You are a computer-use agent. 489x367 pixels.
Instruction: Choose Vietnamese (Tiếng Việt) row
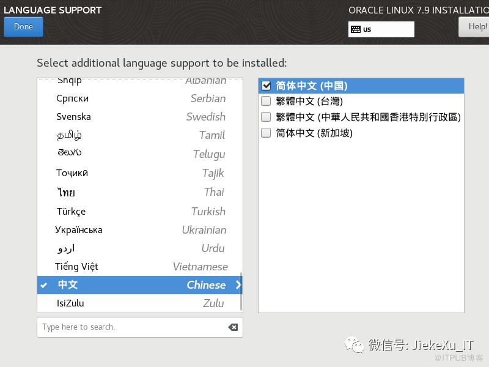140,267
